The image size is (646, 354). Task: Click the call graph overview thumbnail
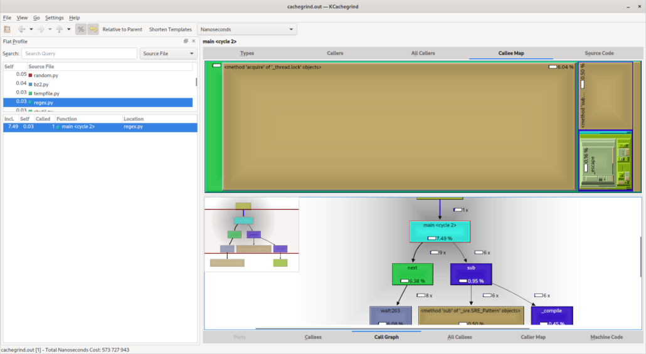252,234
